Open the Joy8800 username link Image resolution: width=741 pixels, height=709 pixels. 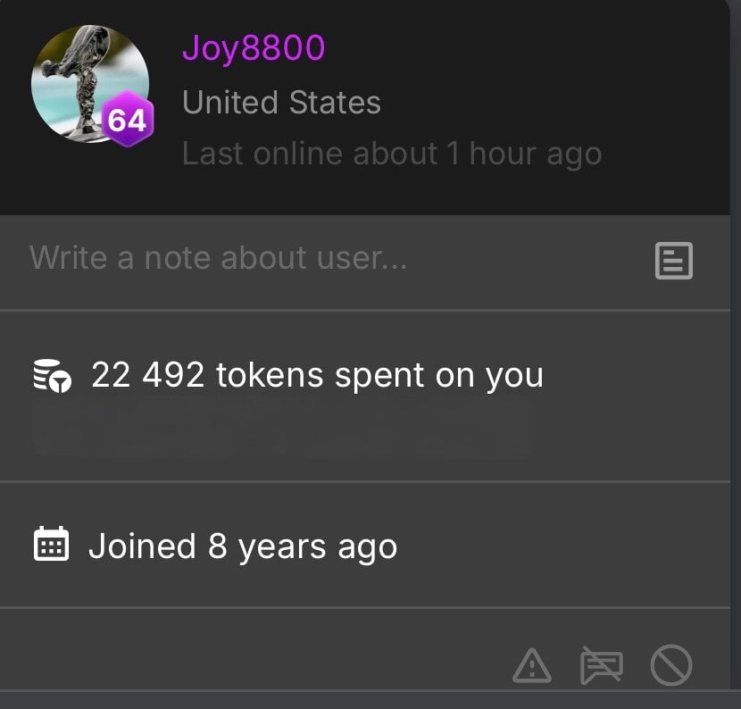coord(254,48)
